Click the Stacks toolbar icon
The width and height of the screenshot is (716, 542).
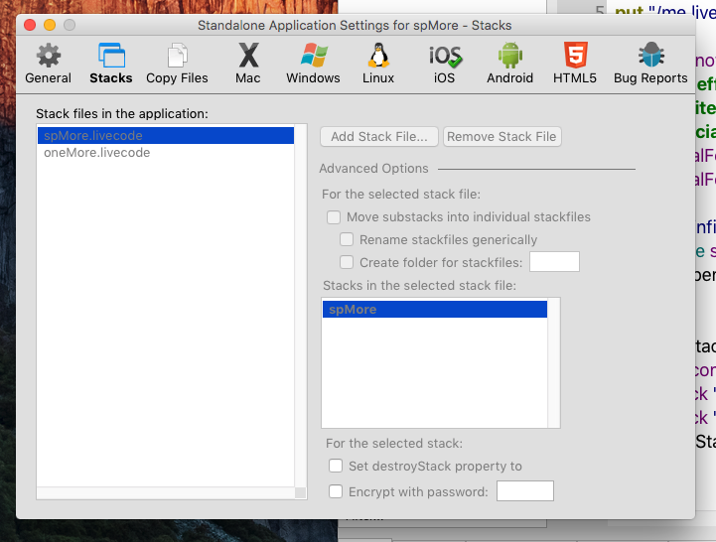[110, 64]
